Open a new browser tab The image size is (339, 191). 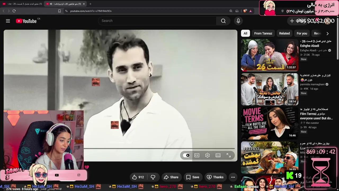[90, 4]
